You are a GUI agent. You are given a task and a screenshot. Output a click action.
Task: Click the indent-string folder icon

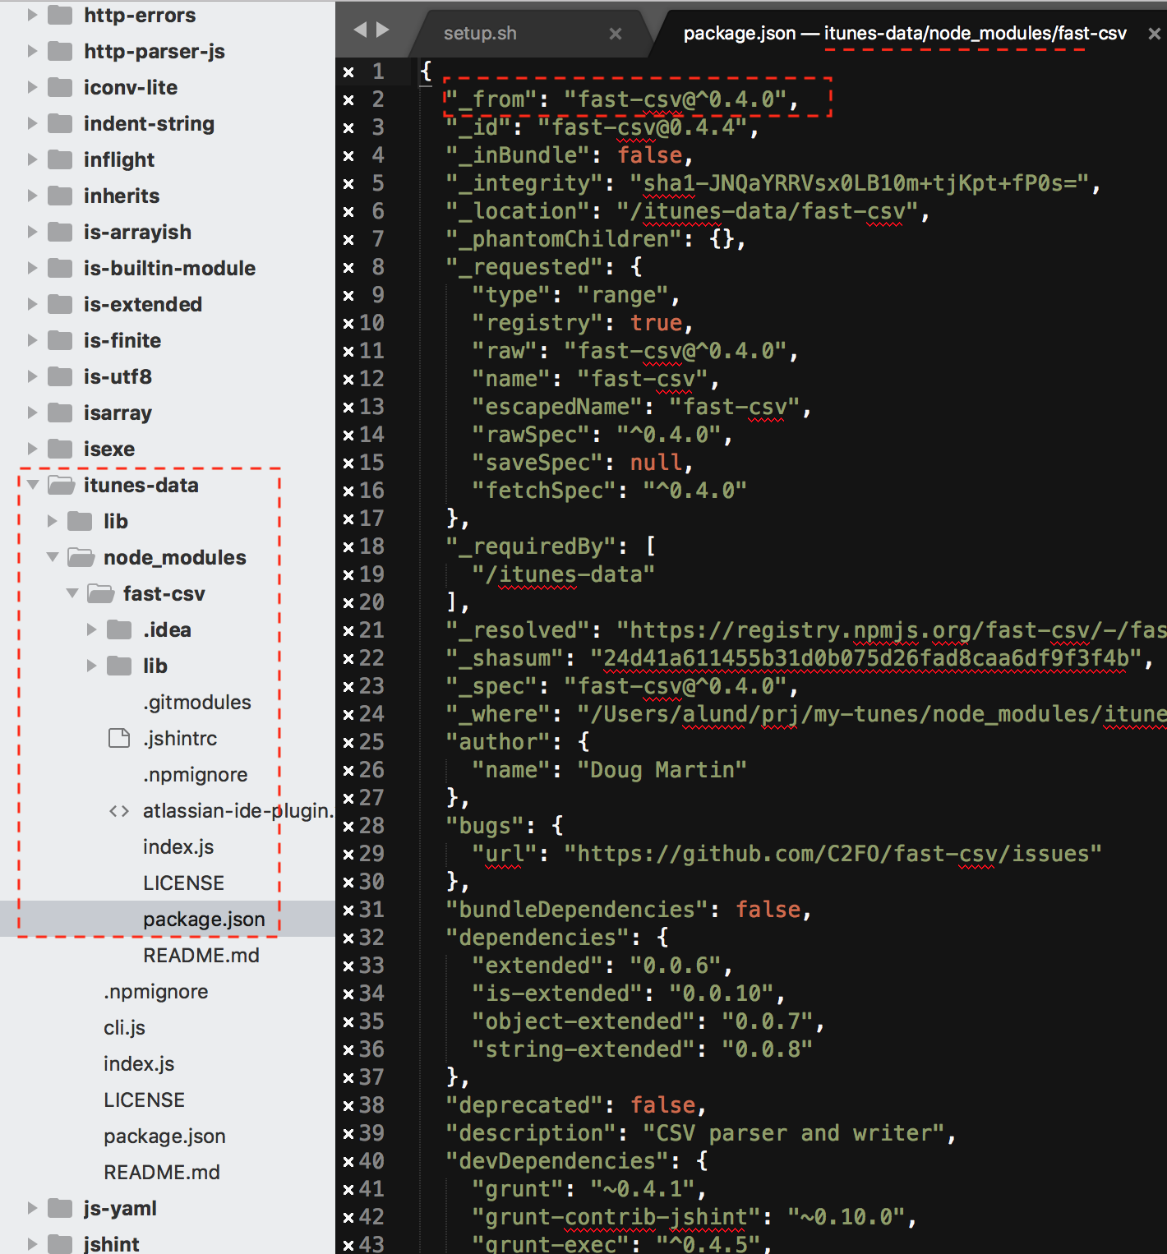(59, 123)
